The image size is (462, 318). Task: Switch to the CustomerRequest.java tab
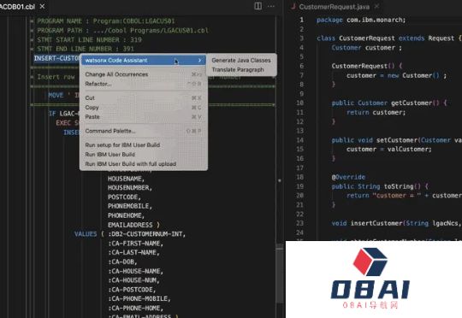(x=334, y=7)
